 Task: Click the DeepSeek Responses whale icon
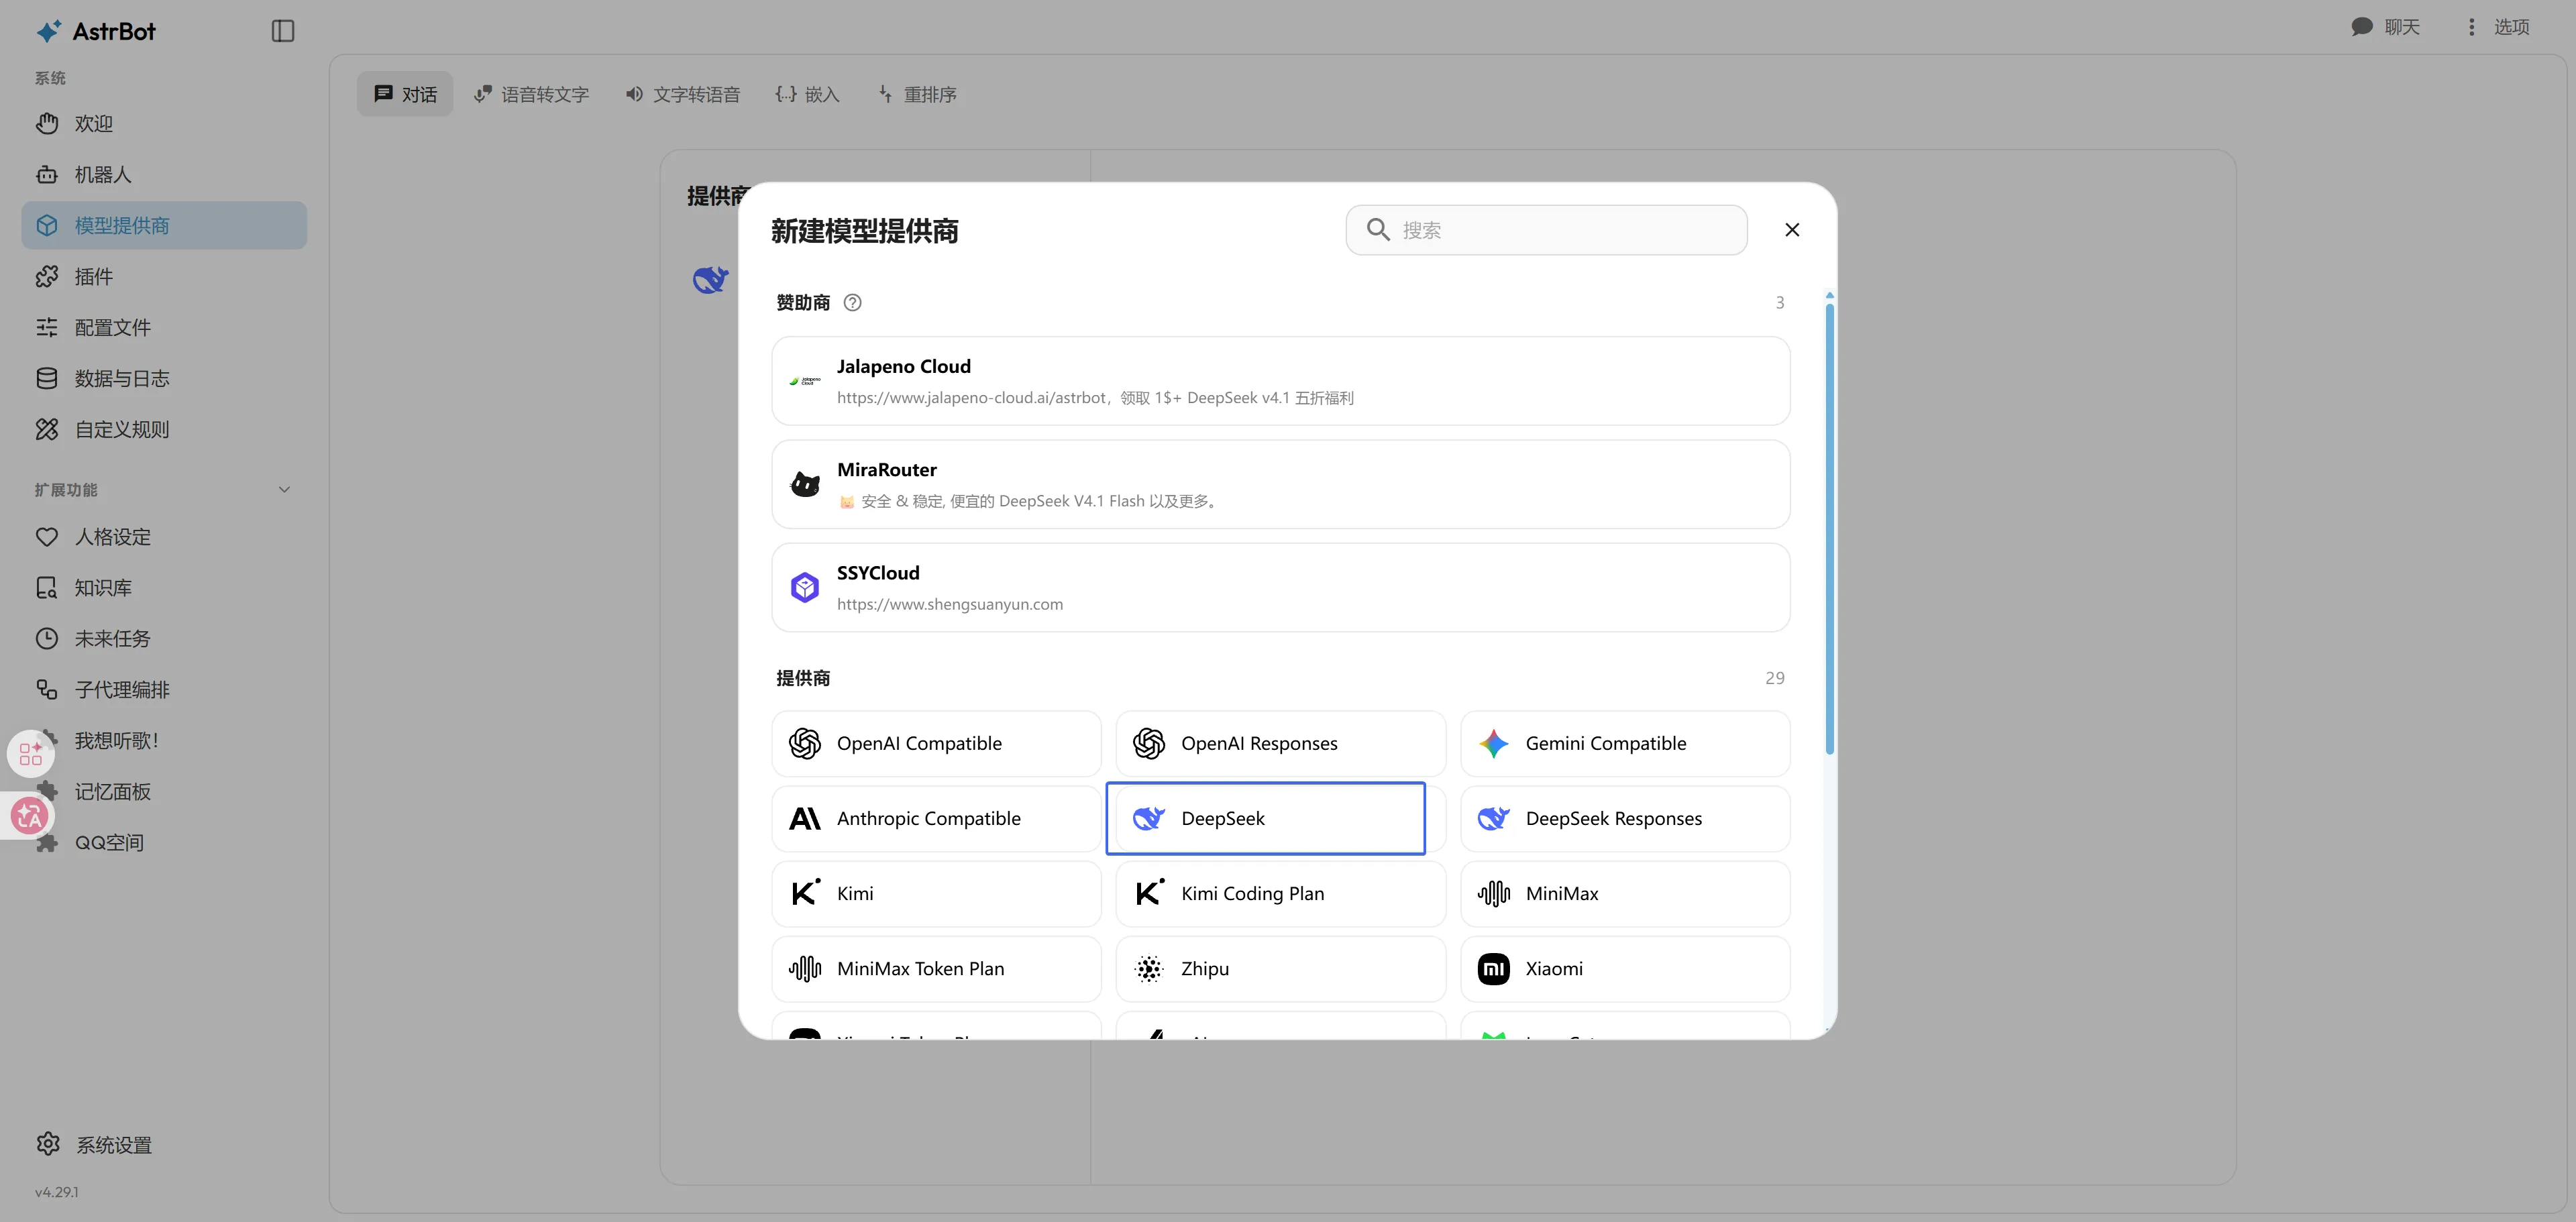pos(1494,818)
